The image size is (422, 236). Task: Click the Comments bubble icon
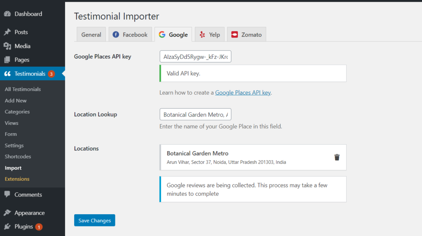pyautogui.click(x=7, y=194)
